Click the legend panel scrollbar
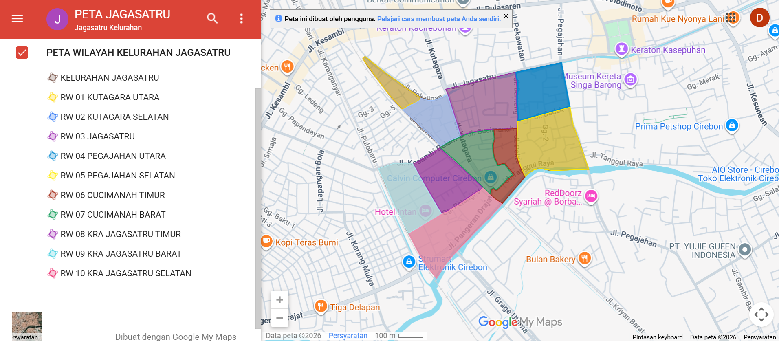 [x=257, y=208]
